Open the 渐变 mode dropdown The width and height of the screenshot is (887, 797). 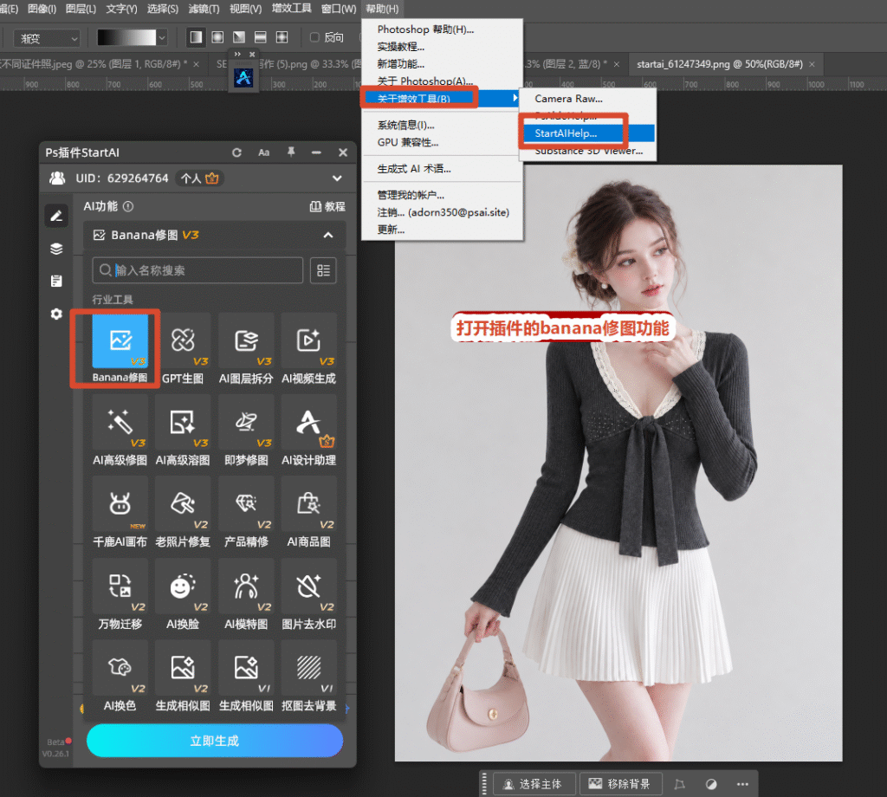(x=47, y=38)
